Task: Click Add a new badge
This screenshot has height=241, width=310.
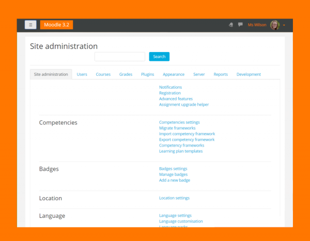Action: [x=175, y=180]
